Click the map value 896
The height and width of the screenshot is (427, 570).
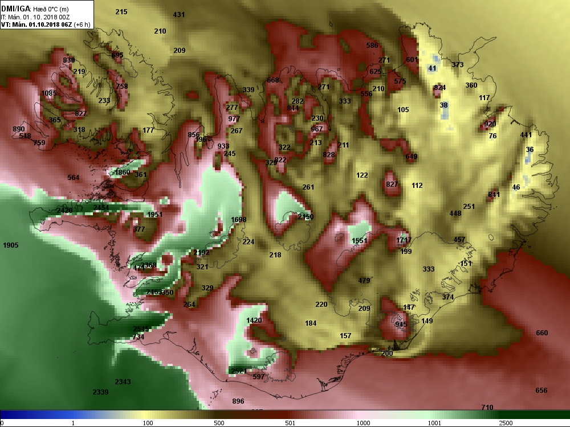tap(238, 401)
